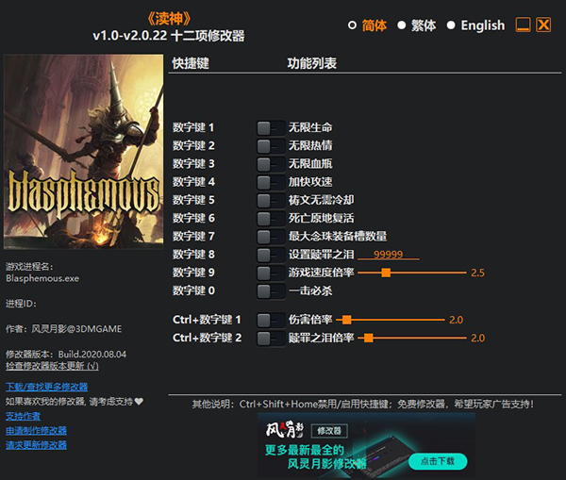This screenshot has width=566, height=480.
Task: Toggle 游戏速度倍率 switch
Action: (271, 273)
